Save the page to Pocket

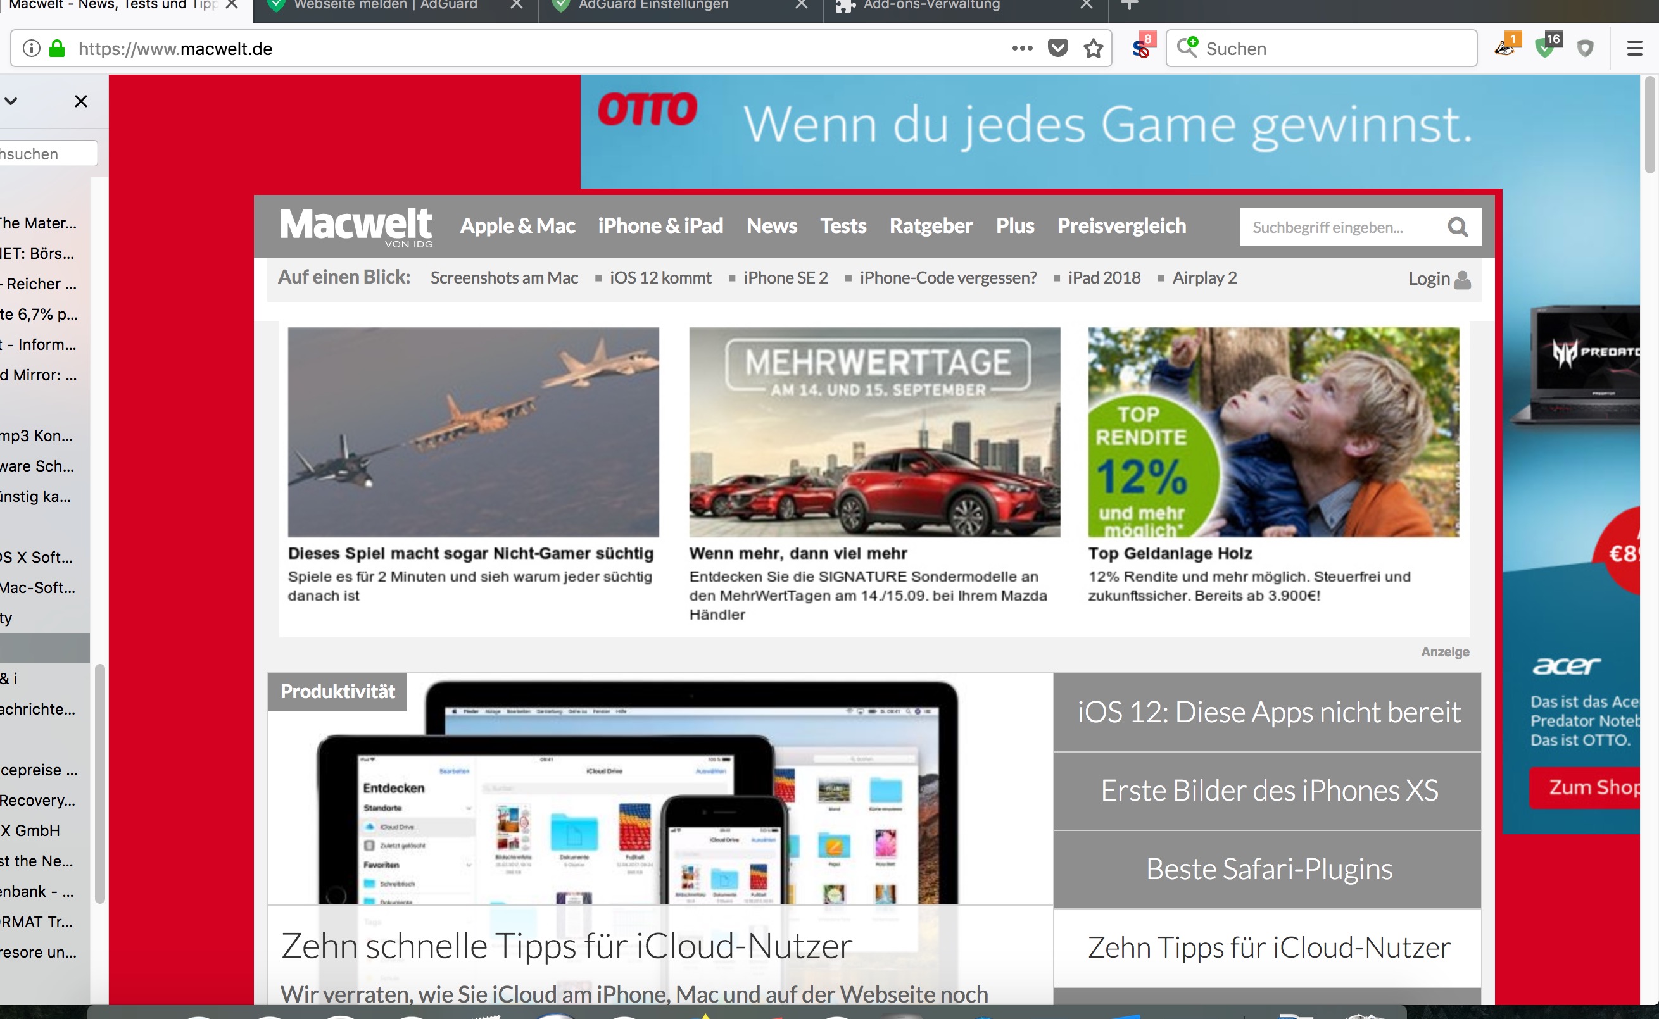point(1057,48)
